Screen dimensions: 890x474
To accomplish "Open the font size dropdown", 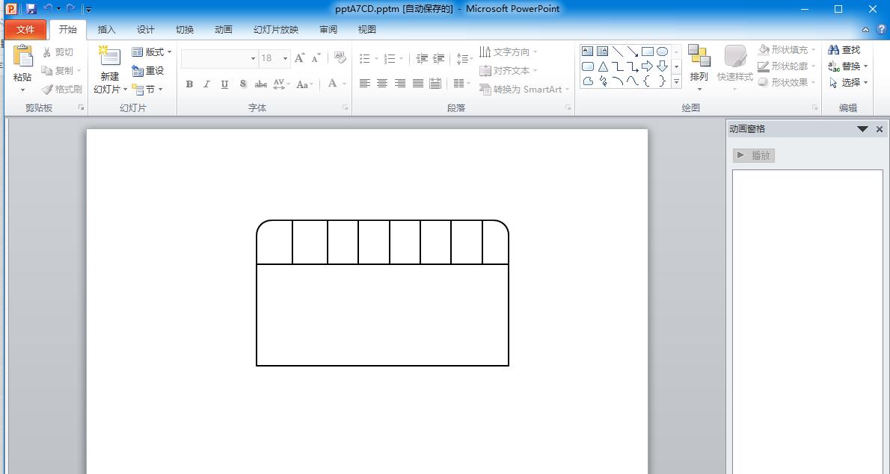I will click(285, 58).
